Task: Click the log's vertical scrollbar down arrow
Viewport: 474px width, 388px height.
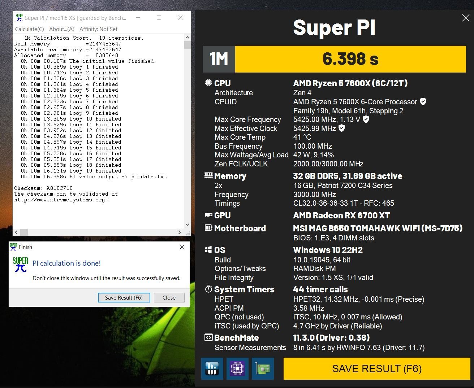Action: coord(187,225)
